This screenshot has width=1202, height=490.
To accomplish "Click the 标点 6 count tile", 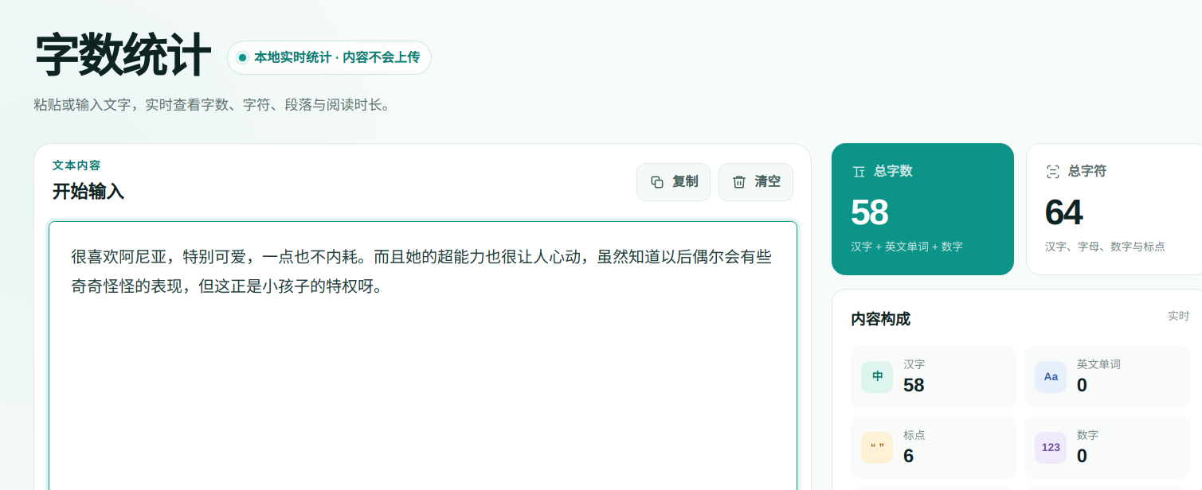I will pyautogui.click(x=933, y=447).
